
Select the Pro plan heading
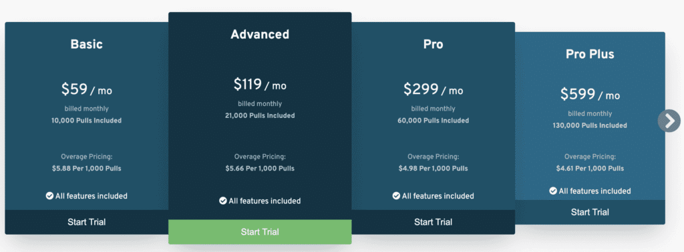433,44
